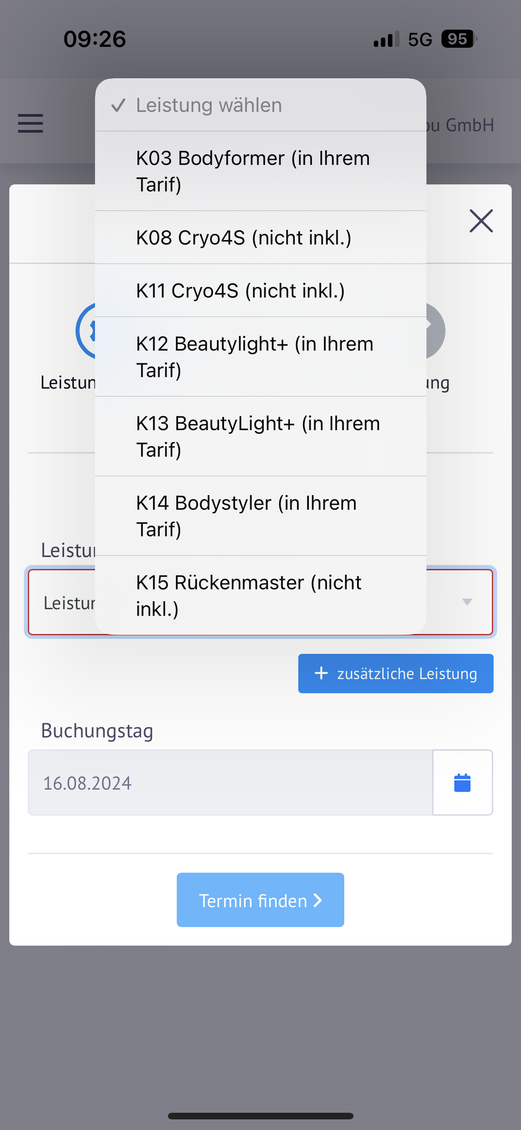Choose K12 Beautylight+ option
The image size is (521, 1130).
[261, 357]
